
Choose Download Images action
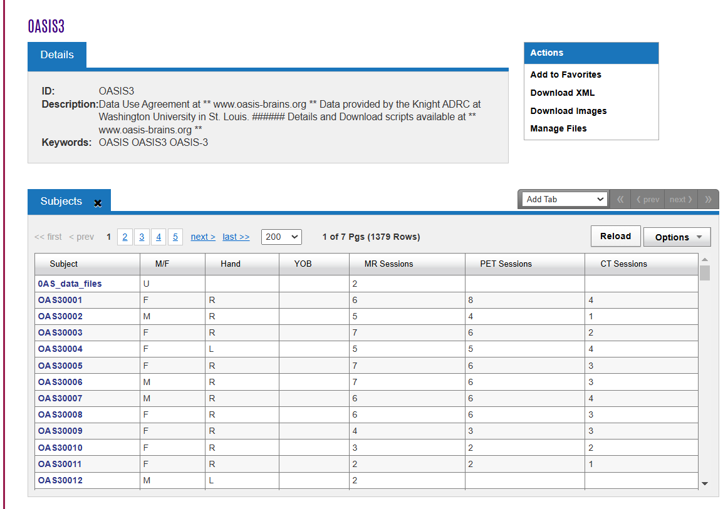(x=568, y=111)
